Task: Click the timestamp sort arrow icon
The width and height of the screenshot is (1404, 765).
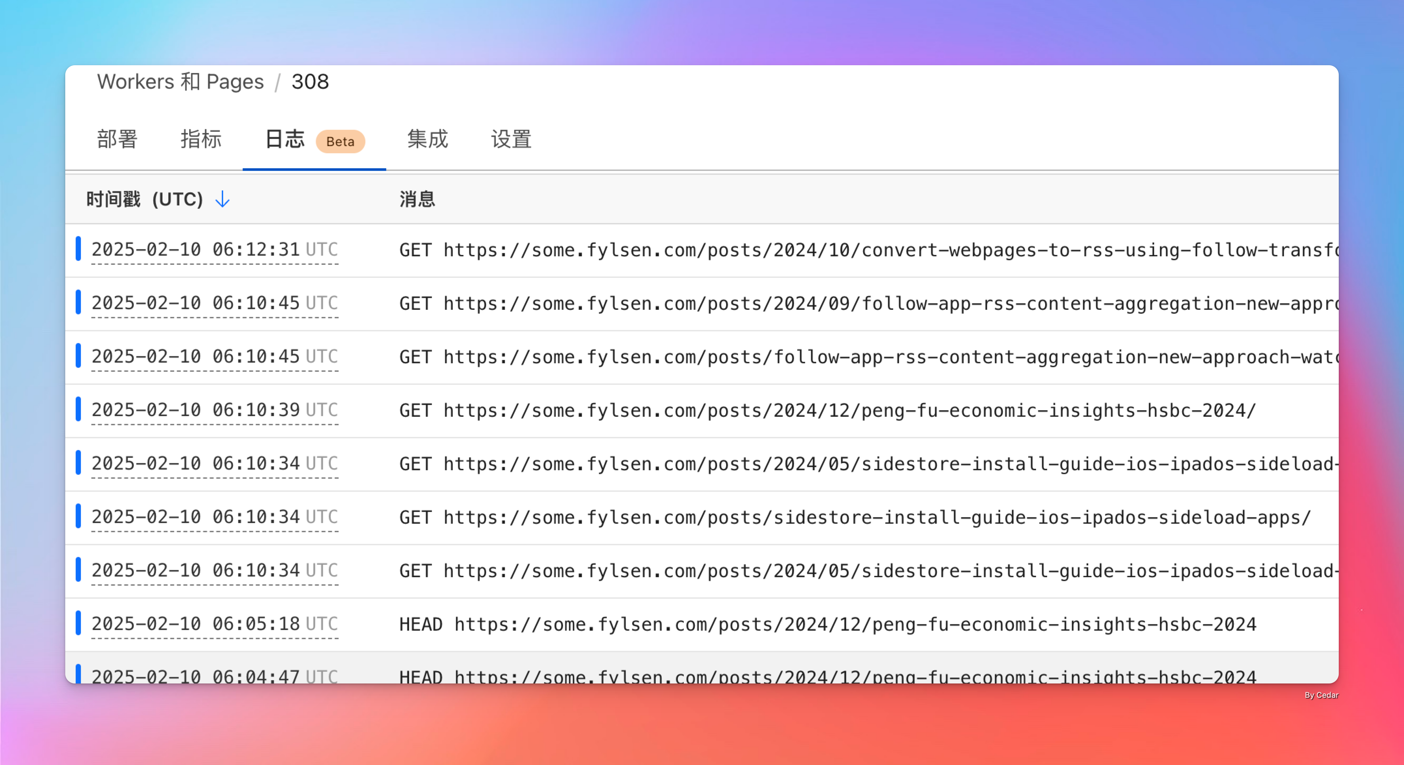Action: [222, 200]
